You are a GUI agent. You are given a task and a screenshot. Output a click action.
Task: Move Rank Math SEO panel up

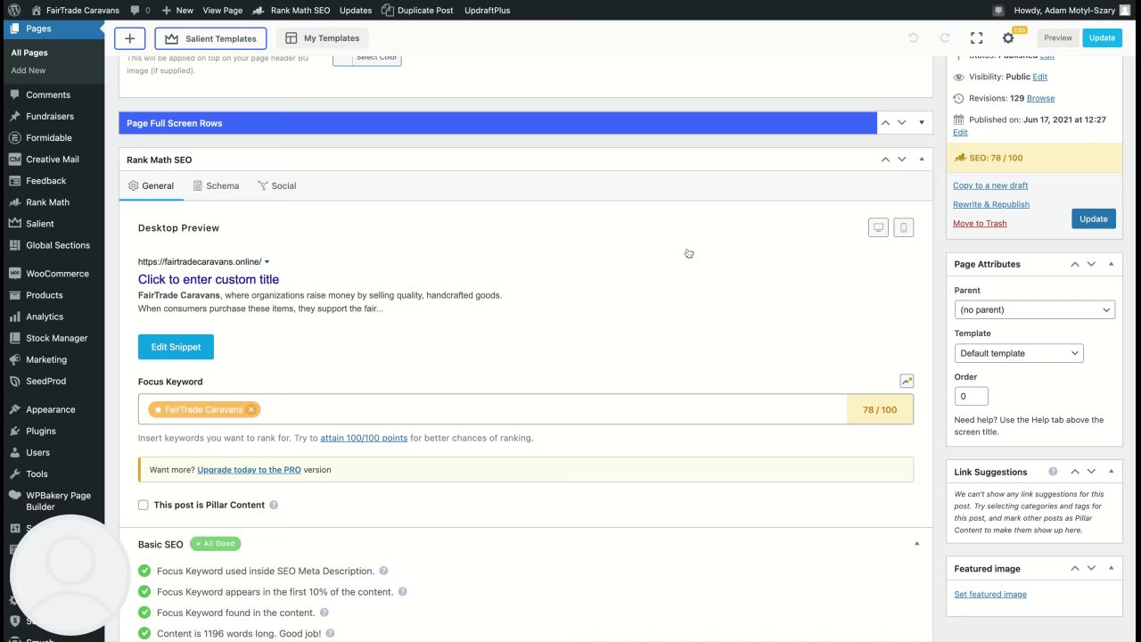(885, 160)
